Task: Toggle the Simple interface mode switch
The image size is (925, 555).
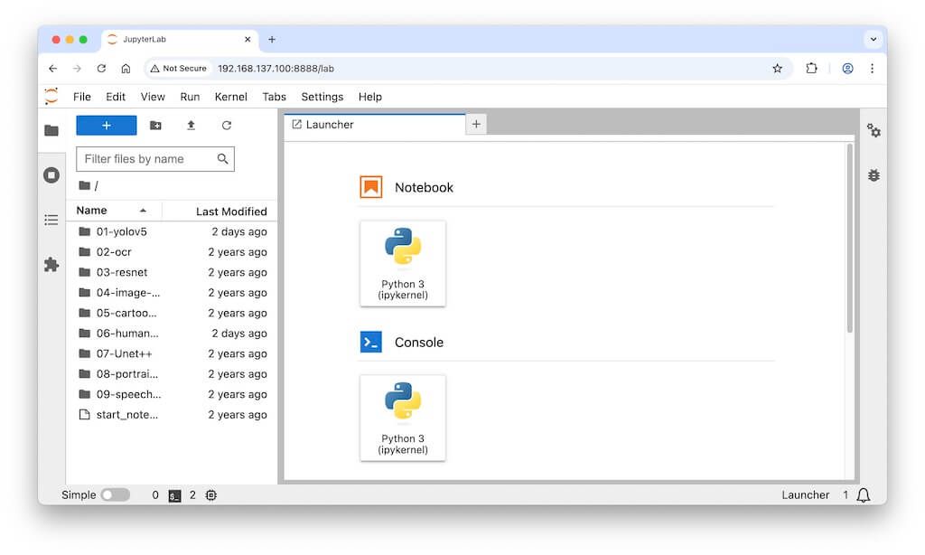Action: (x=115, y=495)
